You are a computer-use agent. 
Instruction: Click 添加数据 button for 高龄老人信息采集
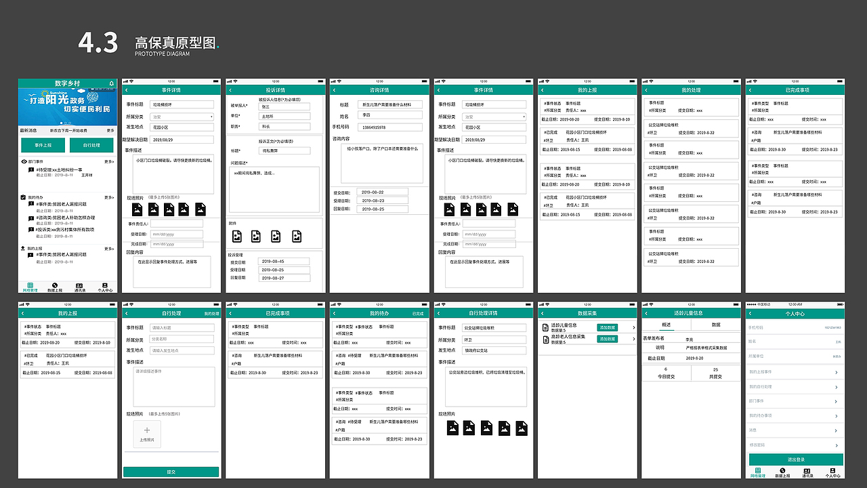pyautogui.click(x=608, y=338)
